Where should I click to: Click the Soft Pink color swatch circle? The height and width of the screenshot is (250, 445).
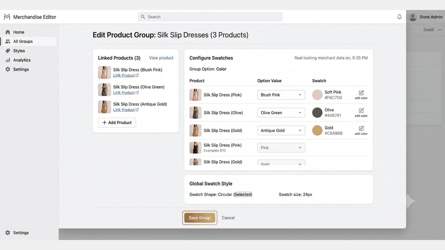[x=317, y=95]
